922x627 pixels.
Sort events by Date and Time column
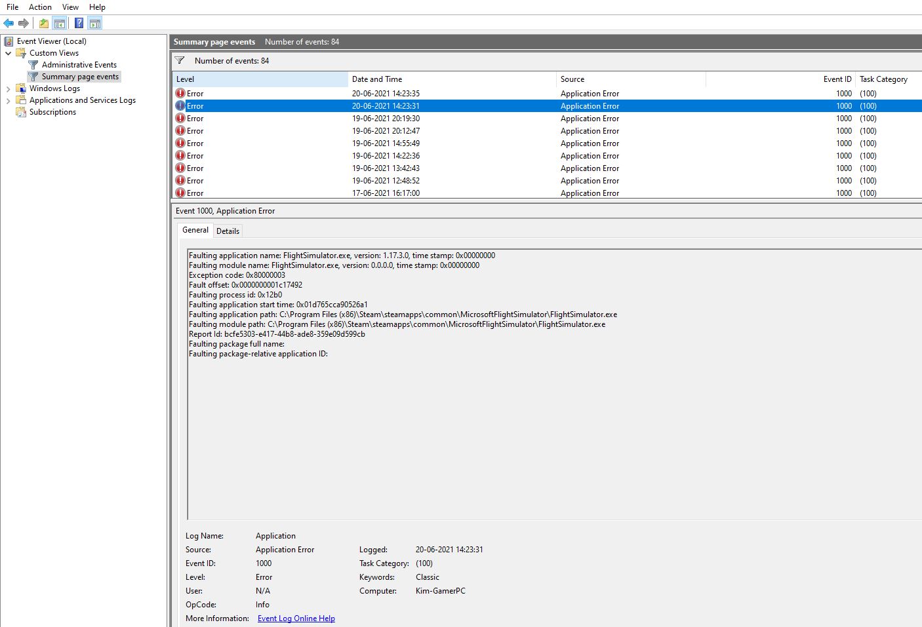click(x=377, y=79)
